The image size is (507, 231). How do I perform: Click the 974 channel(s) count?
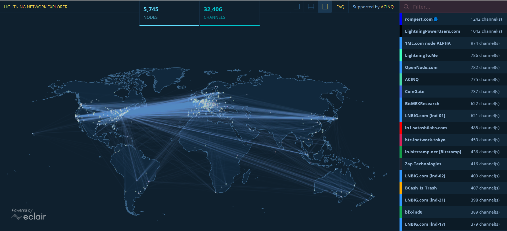(485, 43)
